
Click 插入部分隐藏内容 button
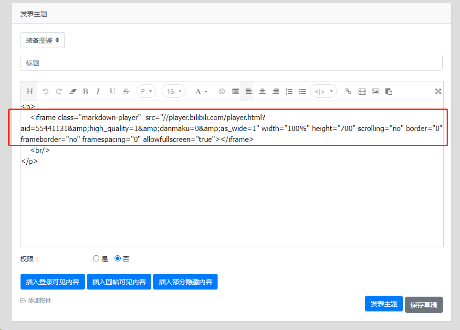coord(186,282)
